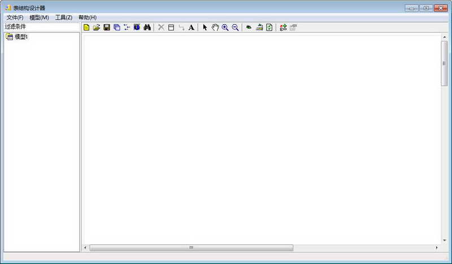Open a file with the folder icon
This screenshot has height=264, width=452.
tap(97, 27)
